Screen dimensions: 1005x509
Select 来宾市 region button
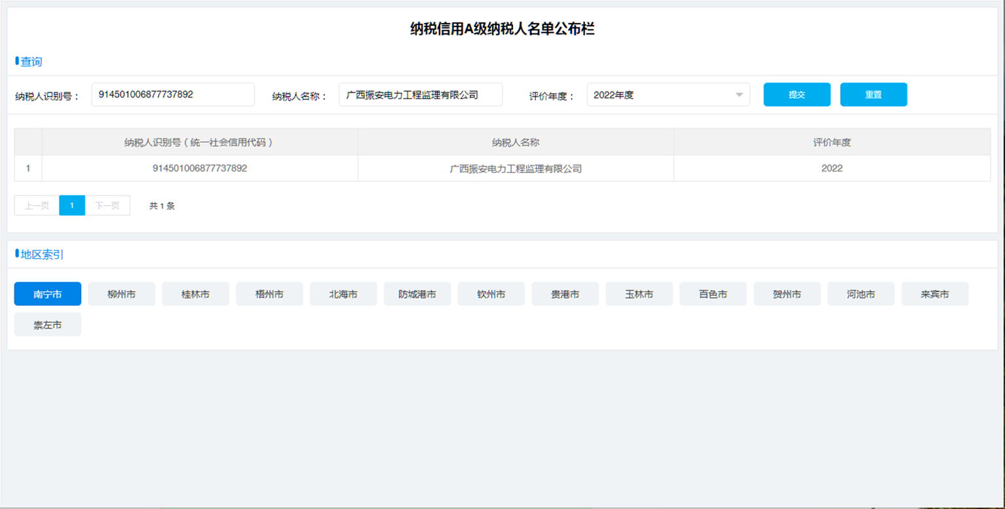coord(935,294)
